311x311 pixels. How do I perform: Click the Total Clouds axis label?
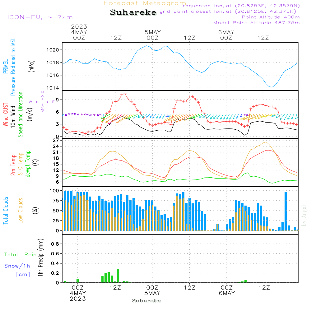[x=6, y=211]
